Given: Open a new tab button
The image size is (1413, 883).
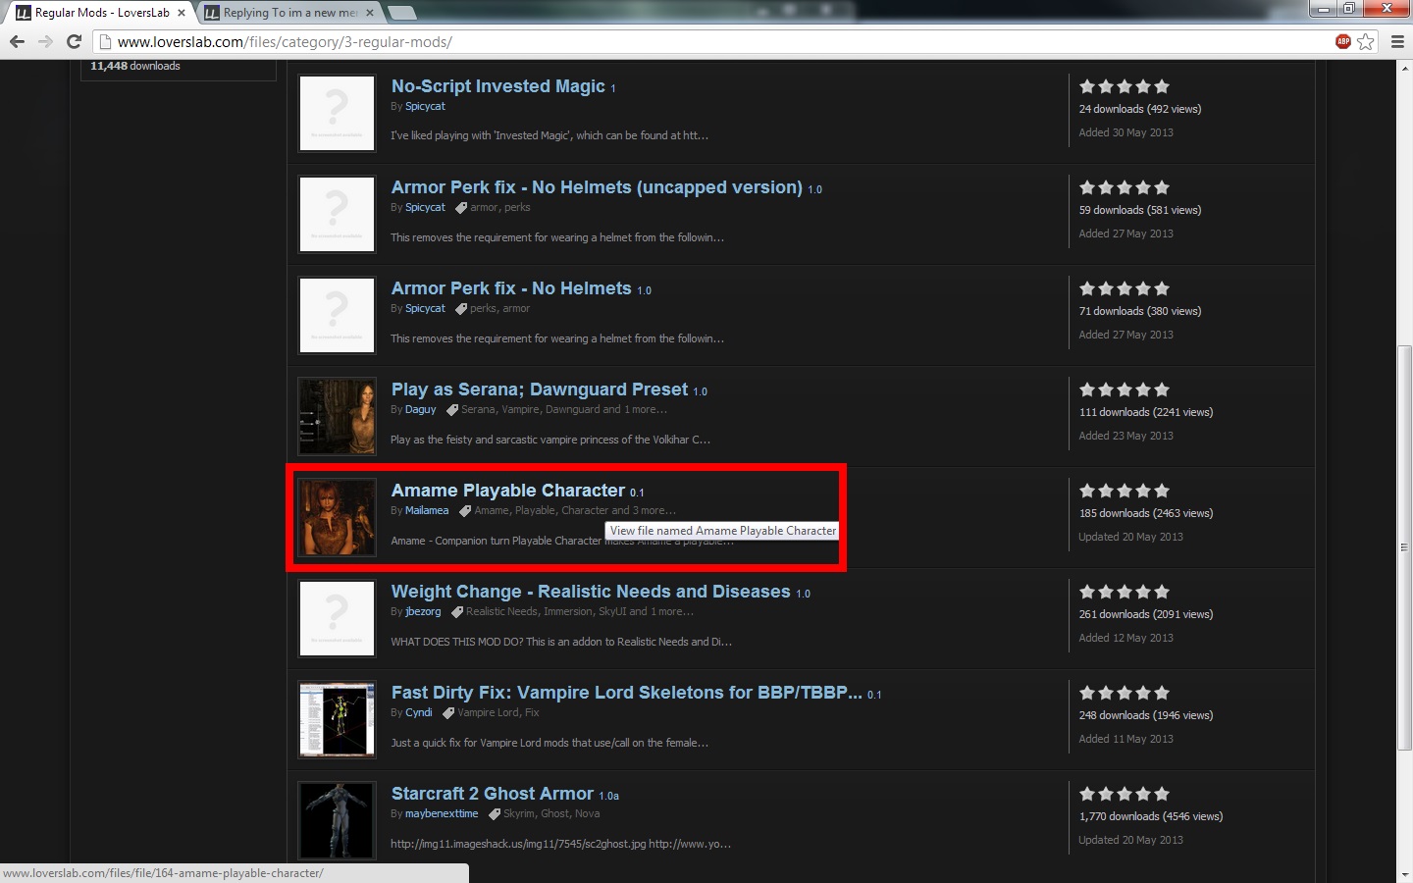Looking at the screenshot, I should tap(401, 13).
